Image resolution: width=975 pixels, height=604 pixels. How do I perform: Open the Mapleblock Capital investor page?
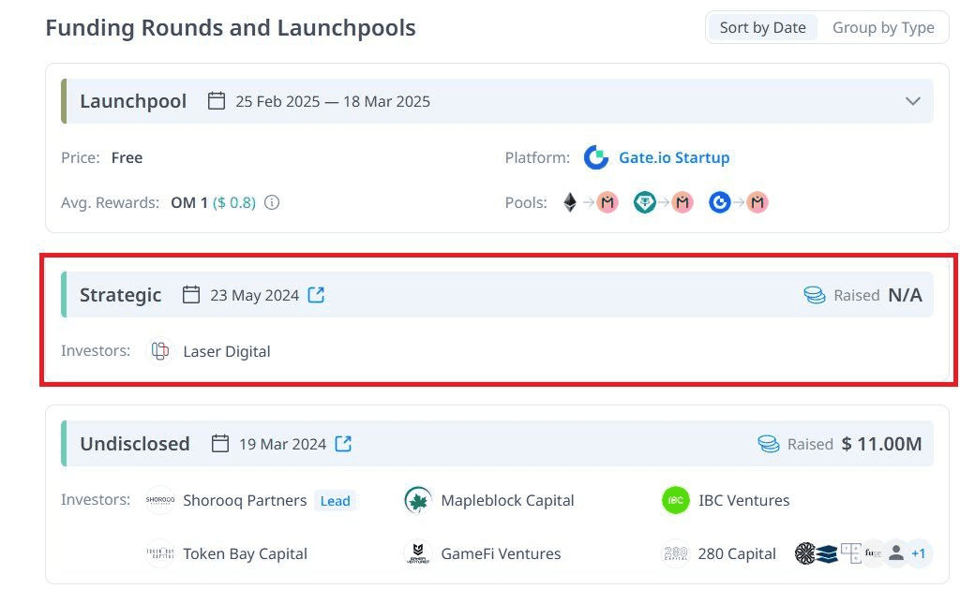pos(507,501)
